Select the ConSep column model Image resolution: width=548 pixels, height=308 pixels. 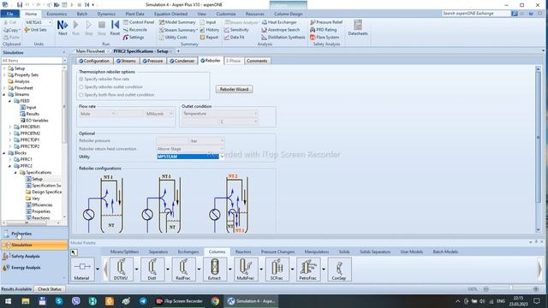click(x=339, y=269)
